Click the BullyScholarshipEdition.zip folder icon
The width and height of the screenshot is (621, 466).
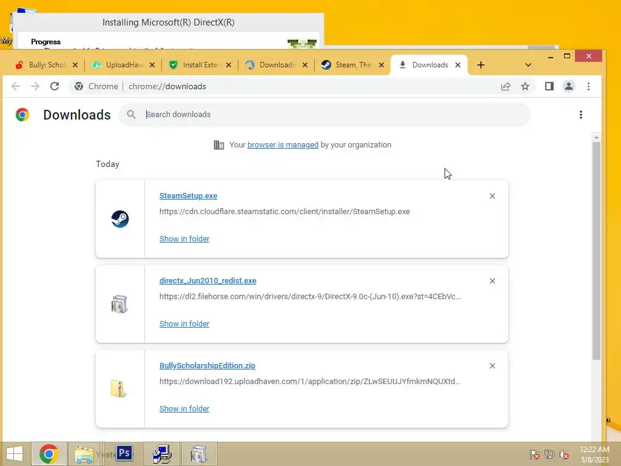[118, 389]
